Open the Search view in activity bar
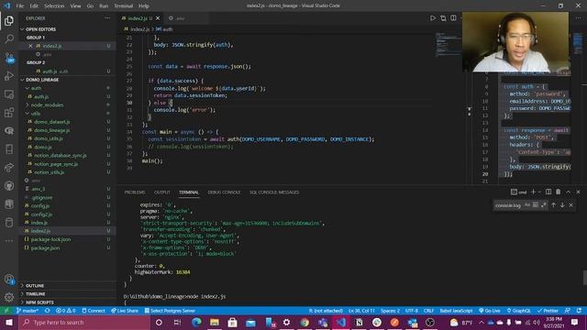 point(9,38)
